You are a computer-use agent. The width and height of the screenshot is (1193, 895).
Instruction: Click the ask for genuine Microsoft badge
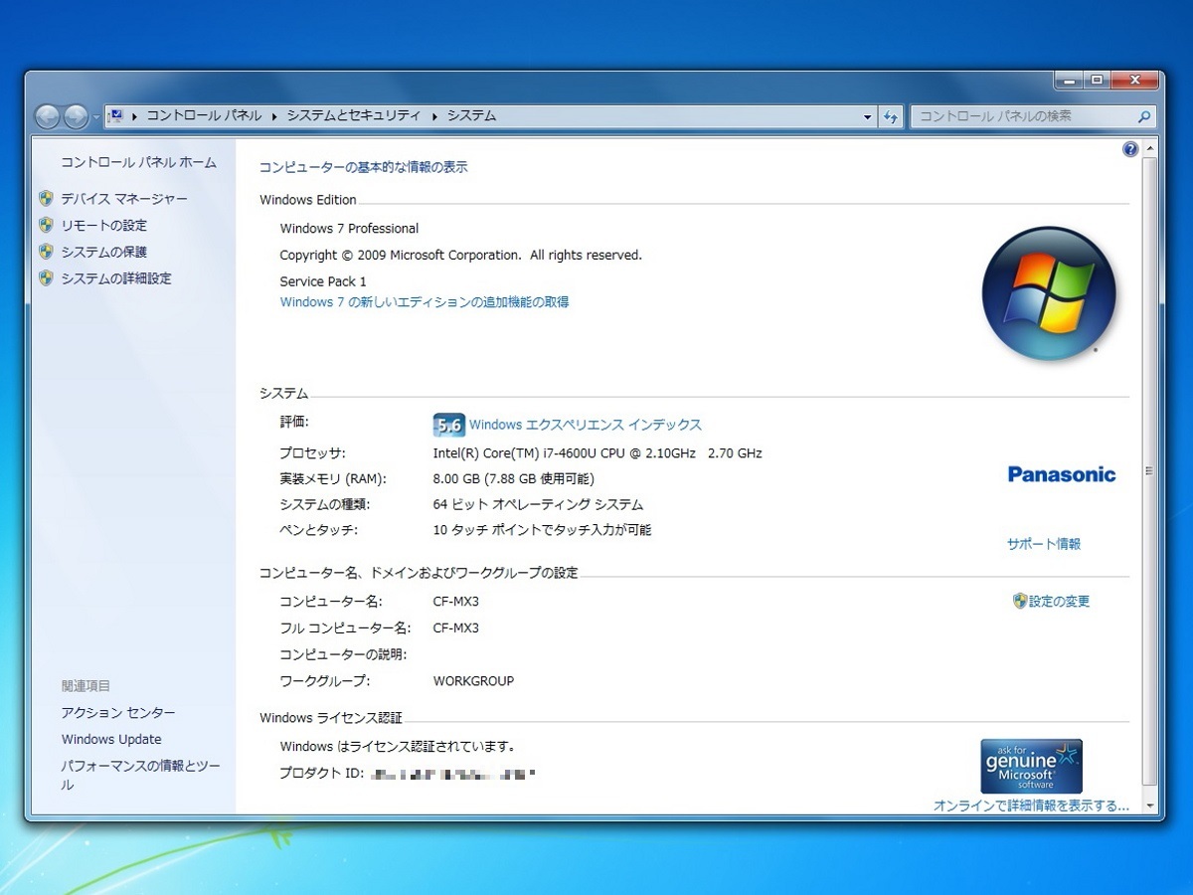[1031, 766]
